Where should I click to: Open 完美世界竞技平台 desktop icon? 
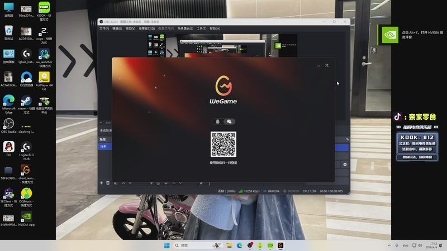(x=44, y=104)
